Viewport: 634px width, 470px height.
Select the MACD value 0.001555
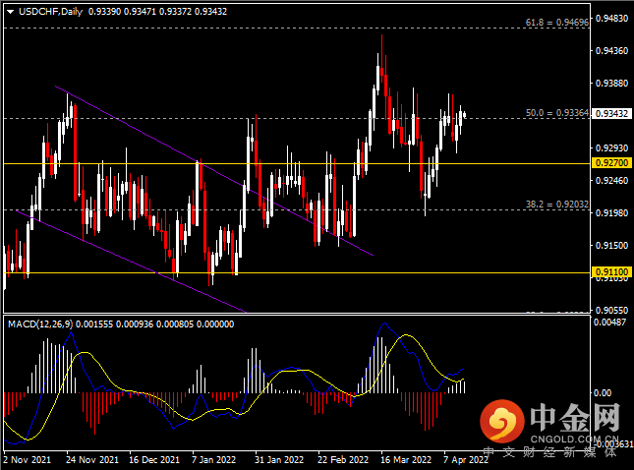point(94,323)
